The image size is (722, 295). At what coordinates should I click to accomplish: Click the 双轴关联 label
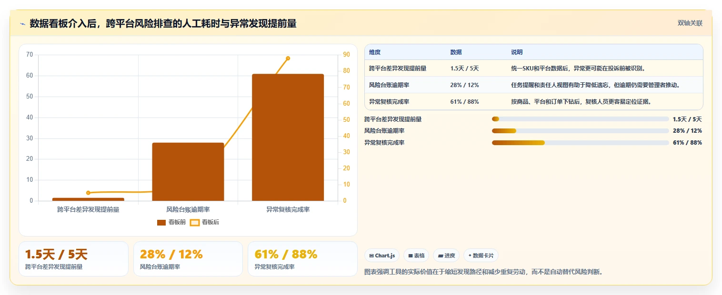690,23
